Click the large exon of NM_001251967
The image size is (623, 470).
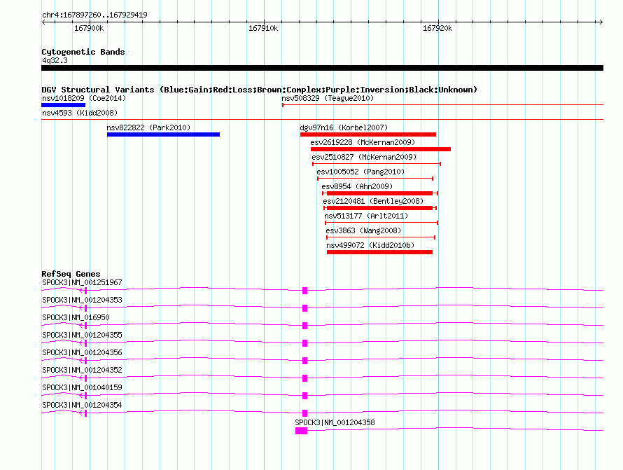[304, 291]
